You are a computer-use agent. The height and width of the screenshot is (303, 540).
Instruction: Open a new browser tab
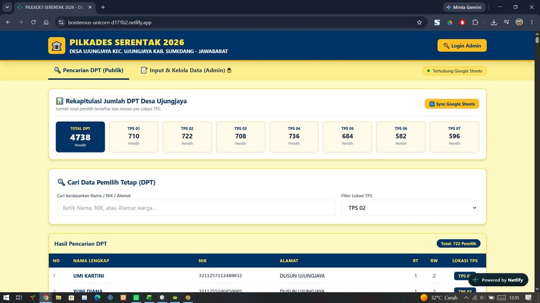[103, 7]
